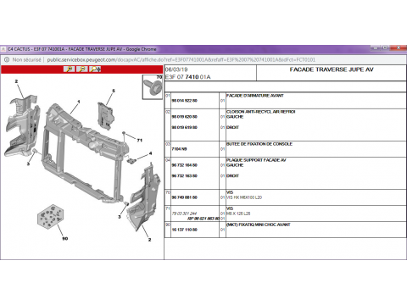
Task: Click callout 3 near the left baffle
Action: [28, 164]
